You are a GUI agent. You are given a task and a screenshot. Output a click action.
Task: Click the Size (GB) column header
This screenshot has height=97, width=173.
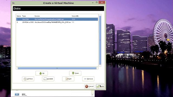[x=75, y=16]
